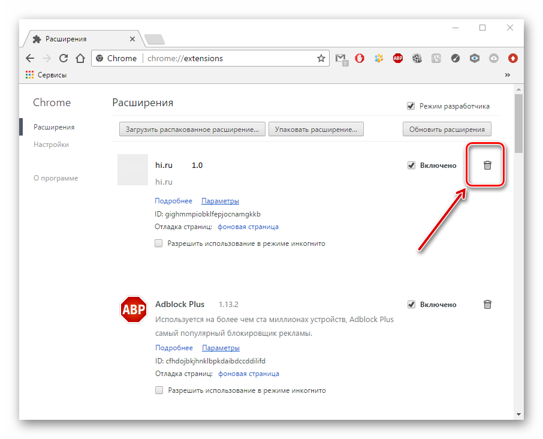Click the Home button icon
The image size is (543, 439).
(80, 58)
